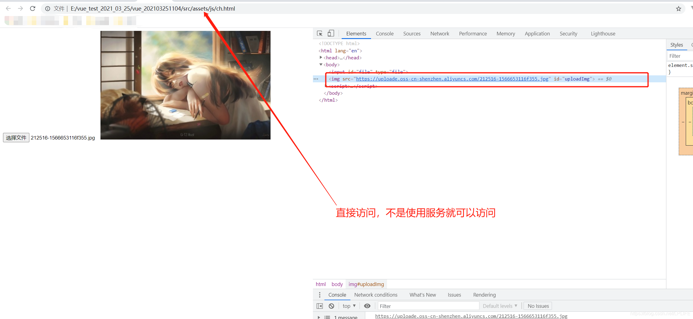Toggle the device toolbar icon
This screenshot has width=693, height=319.
coord(331,33)
